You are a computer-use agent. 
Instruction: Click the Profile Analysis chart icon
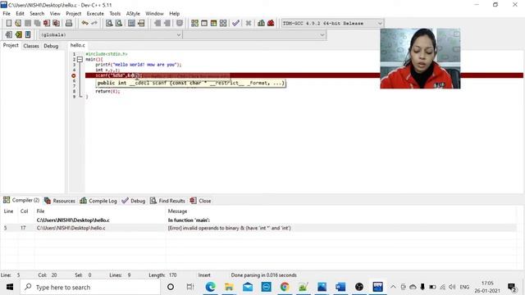(x=261, y=23)
